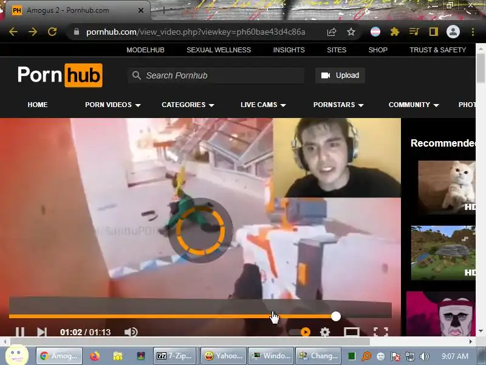Screen dimensions: 486x365
Task: Open the Chang... taskbar window
Action: pyautogui.click(x=318, y=356)
